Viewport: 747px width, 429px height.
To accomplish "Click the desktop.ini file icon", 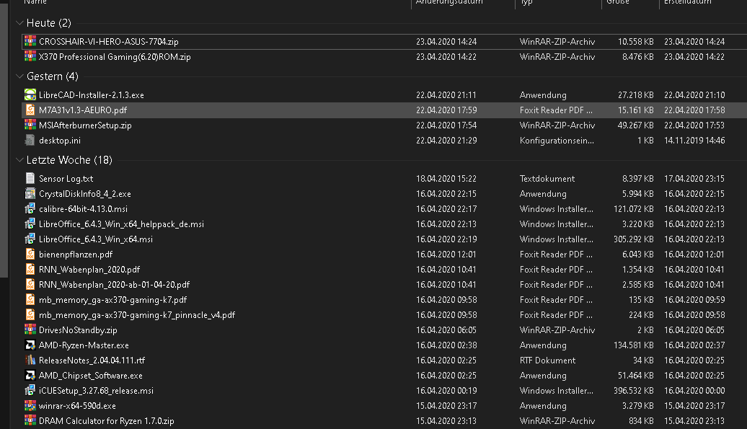I will (30, 141).
